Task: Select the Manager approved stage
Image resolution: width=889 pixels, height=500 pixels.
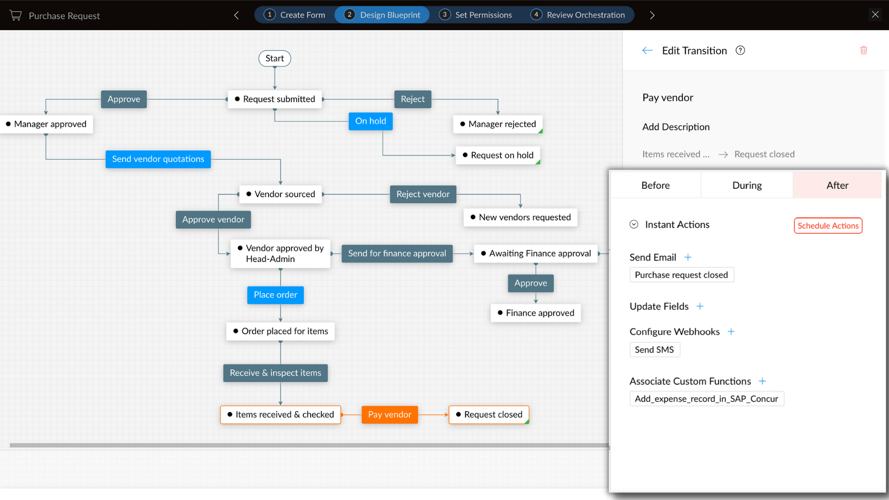Action: tap(46, 124)
